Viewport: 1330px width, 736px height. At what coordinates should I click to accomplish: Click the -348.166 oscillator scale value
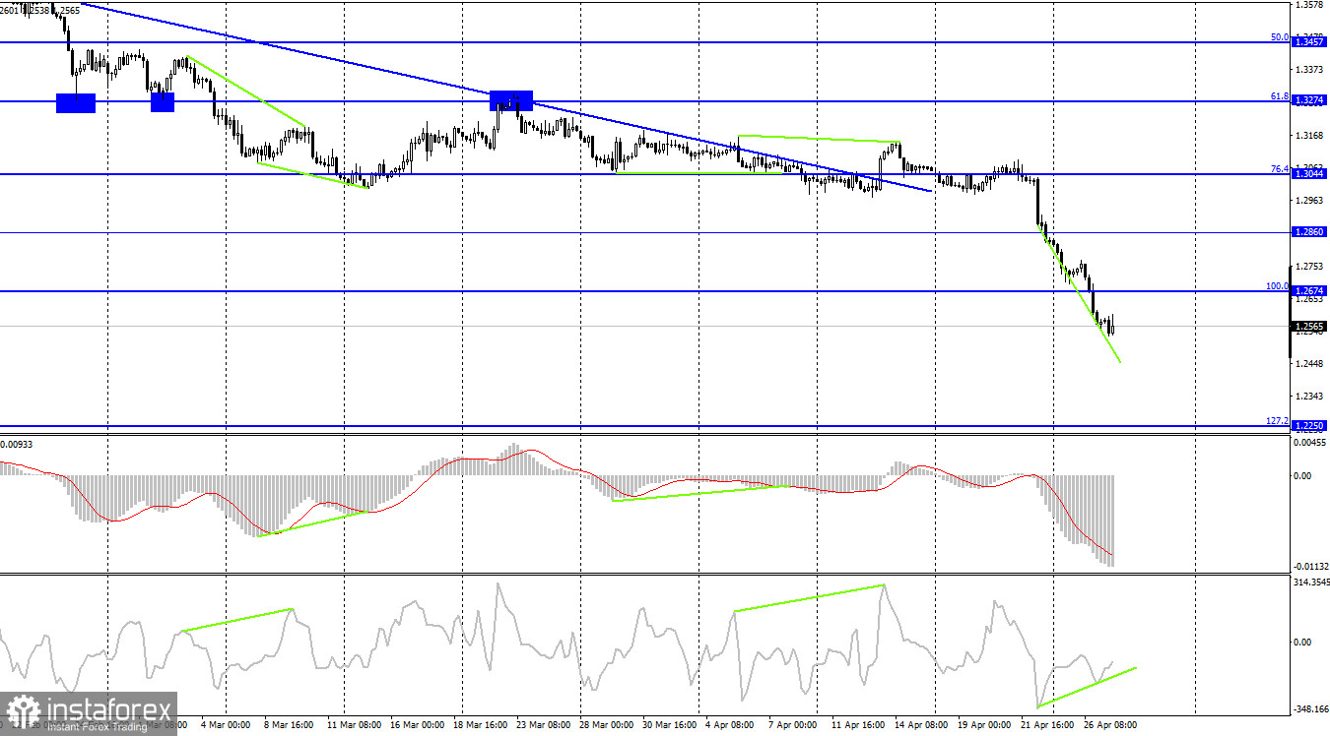pyautogui.click(x=1309, y=708)
